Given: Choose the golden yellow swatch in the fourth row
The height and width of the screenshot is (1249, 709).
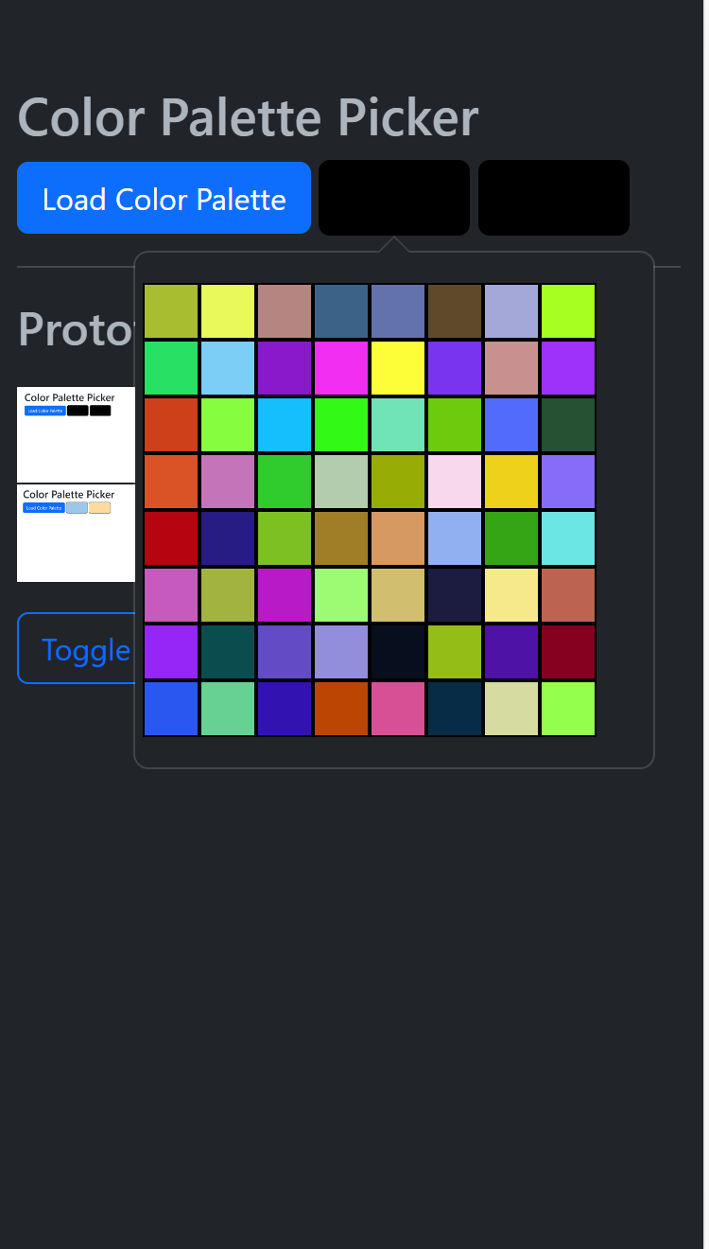Looking at the screenshot, I should point(511,482).
